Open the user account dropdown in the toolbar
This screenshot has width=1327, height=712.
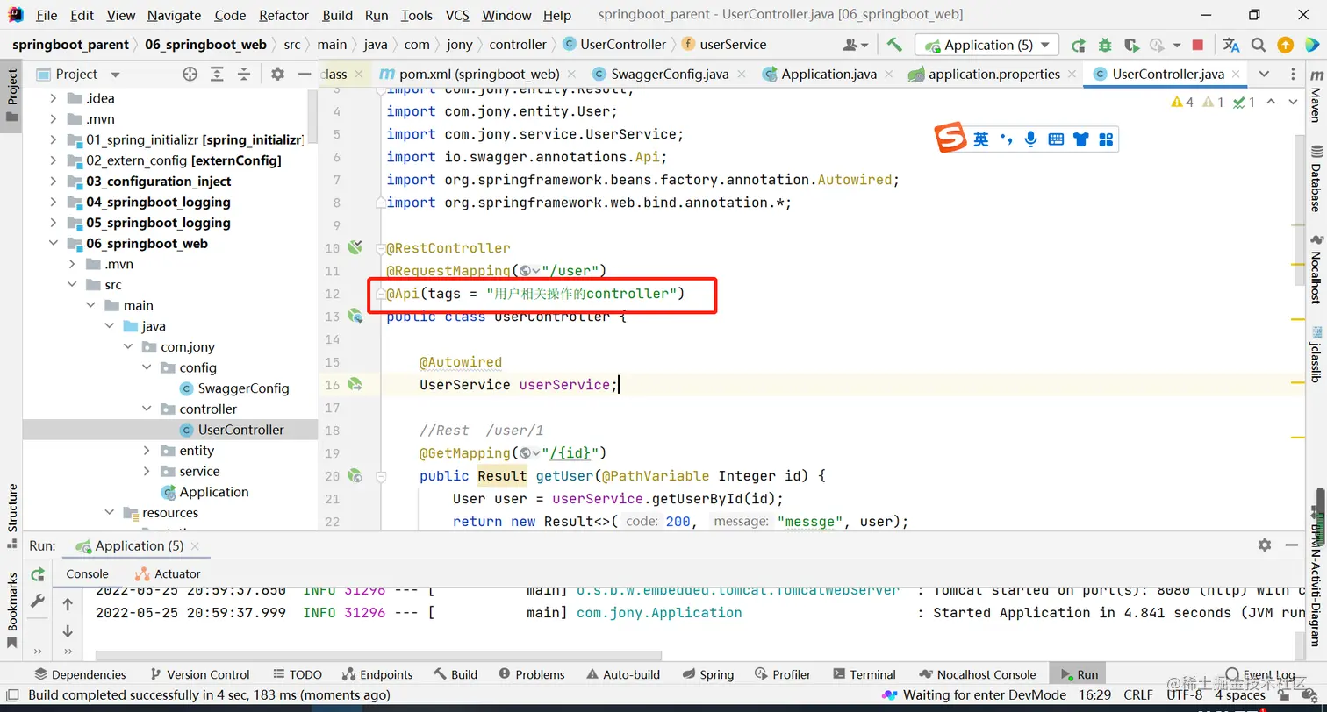[x=855, y=45]
